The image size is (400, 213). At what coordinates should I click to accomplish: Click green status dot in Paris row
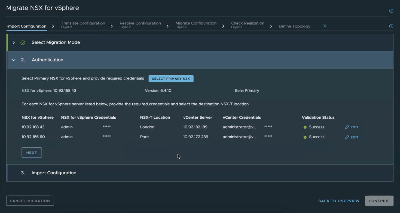pos(305,137)
